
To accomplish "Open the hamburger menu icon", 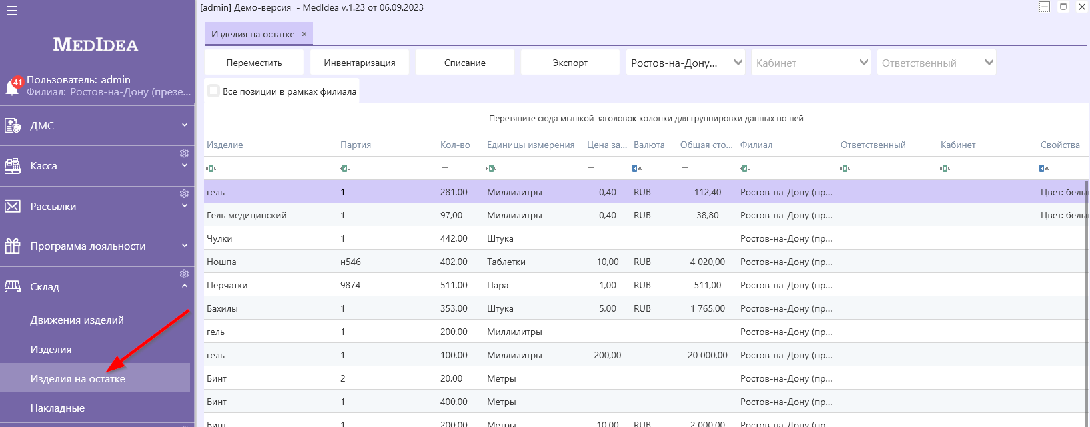I will tap(11, 11).
